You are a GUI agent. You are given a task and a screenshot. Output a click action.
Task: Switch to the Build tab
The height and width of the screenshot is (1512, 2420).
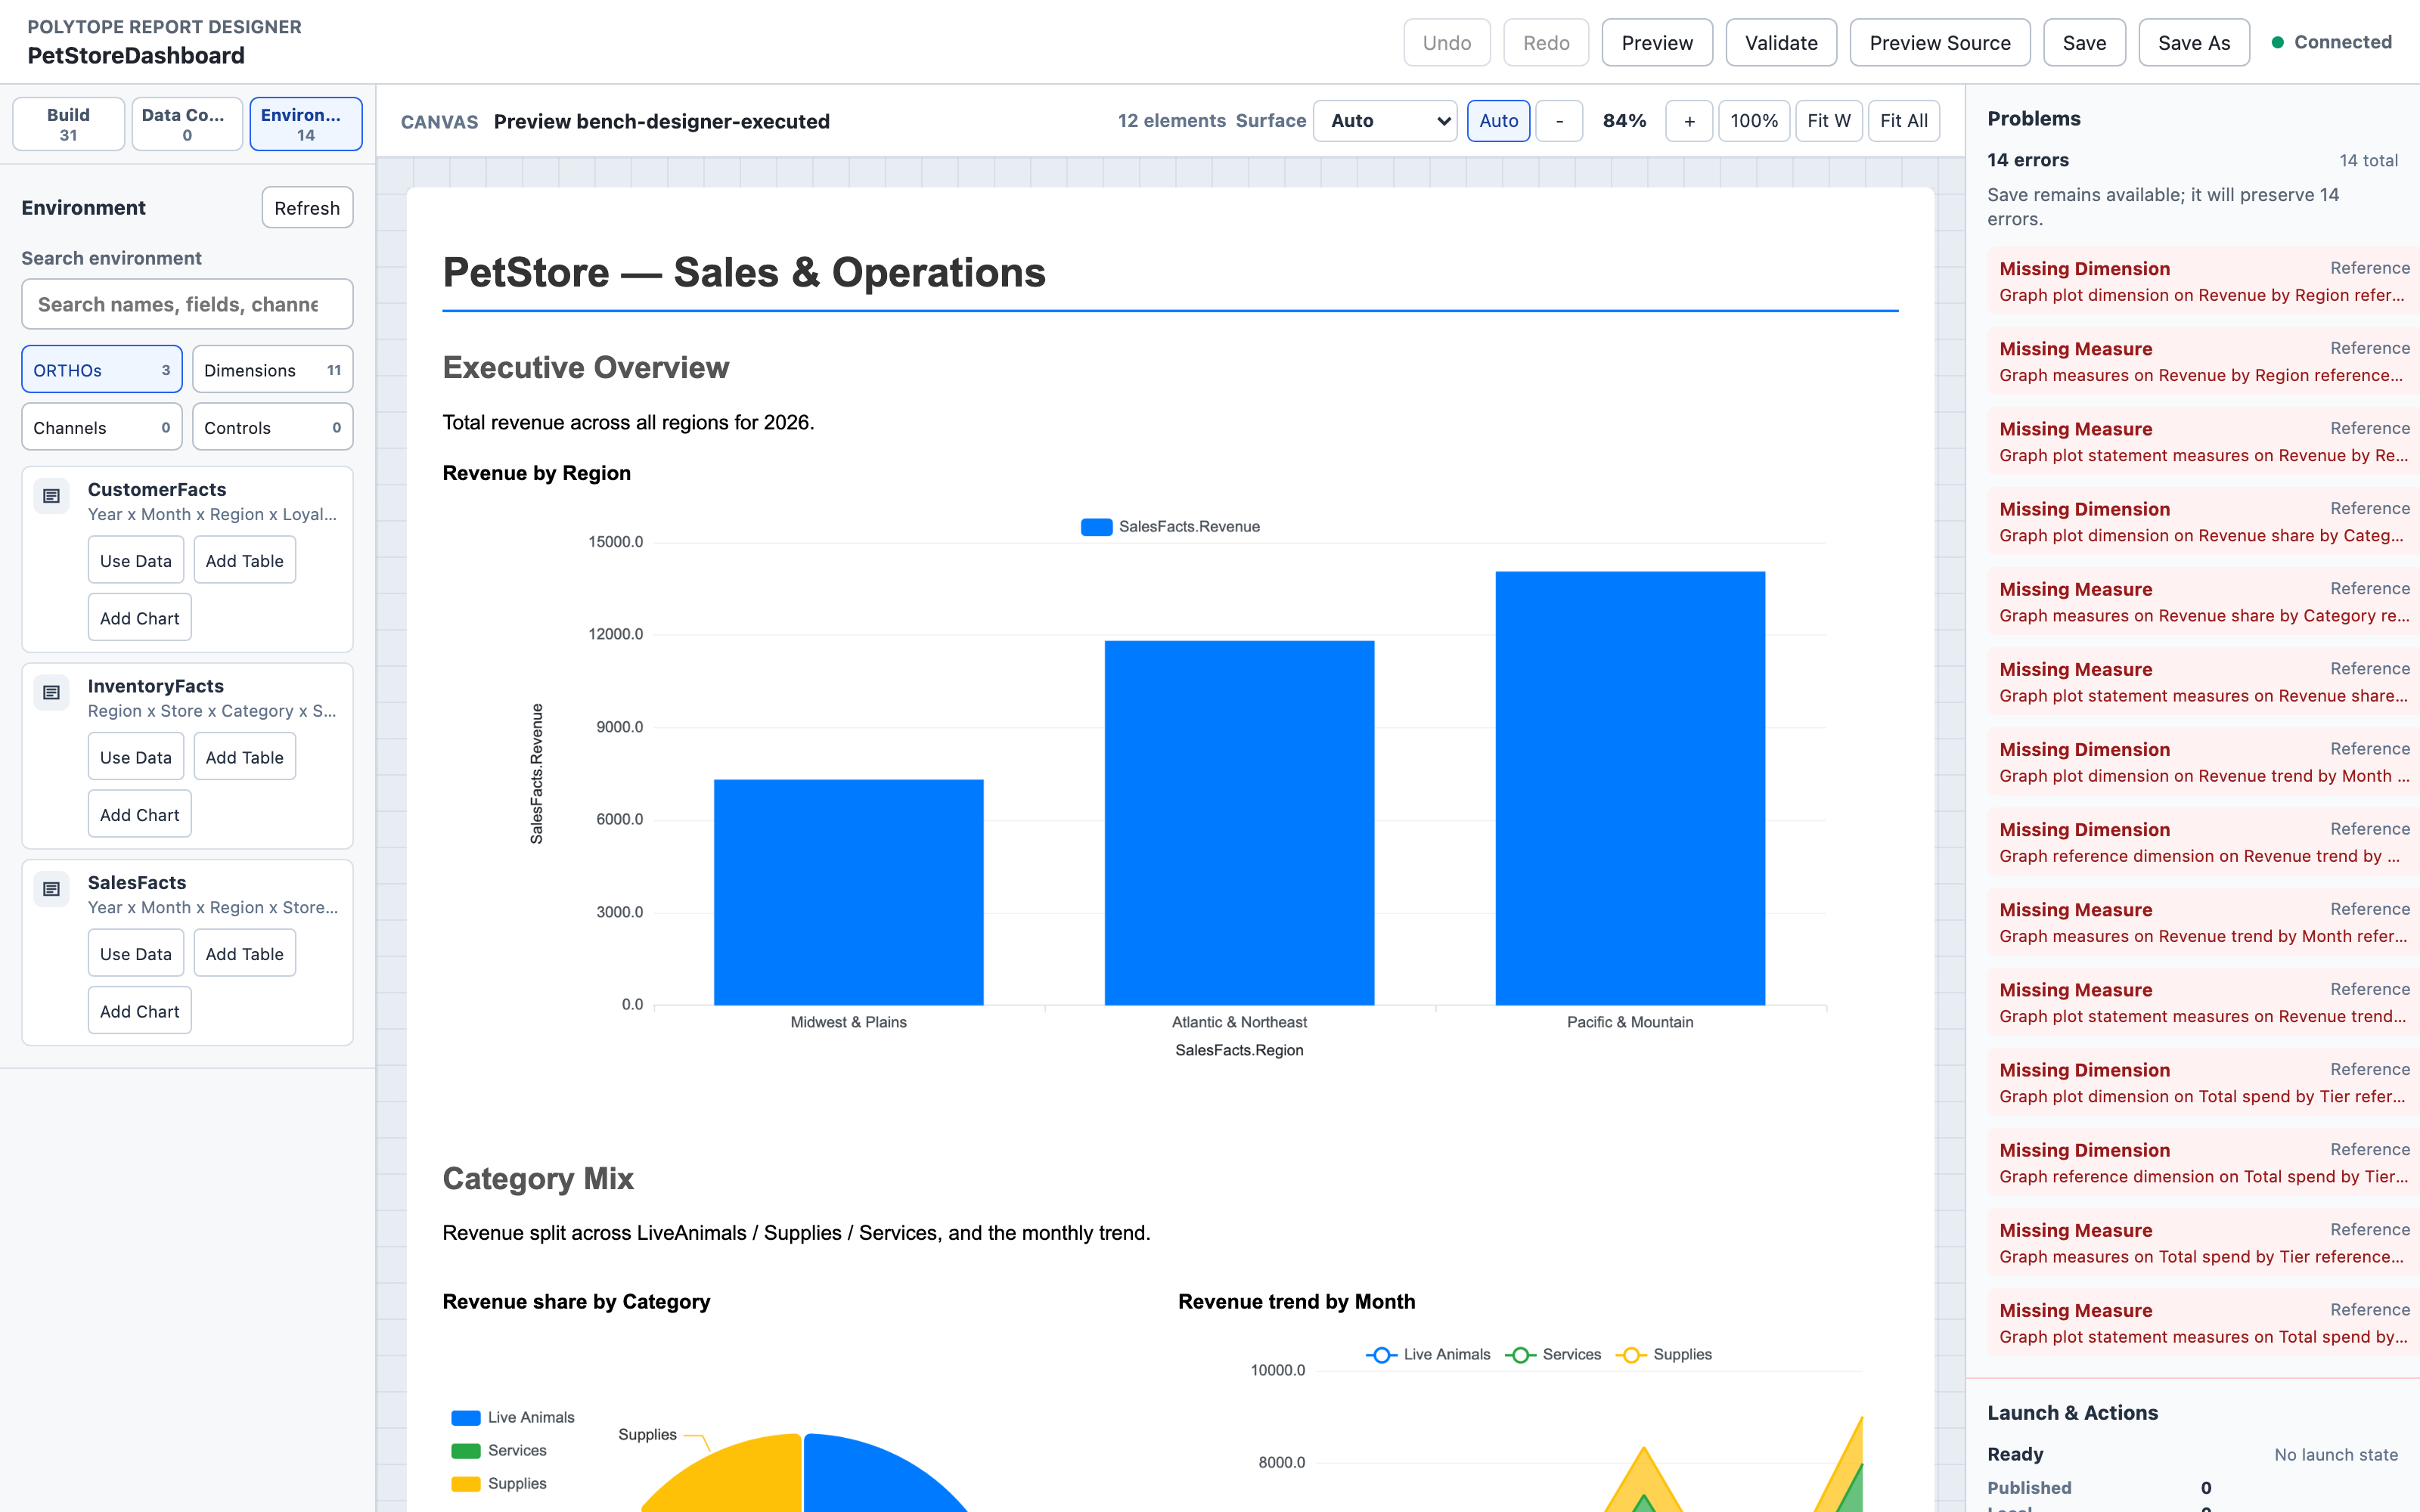(x=68, y=124)
